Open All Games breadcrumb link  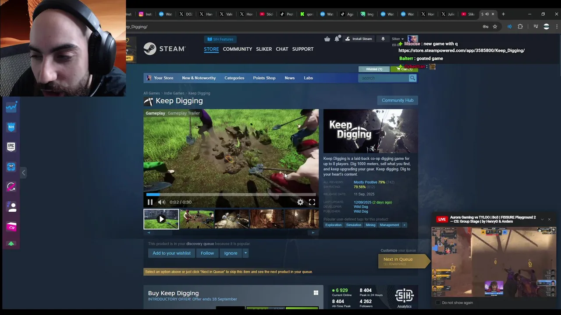[152, 93]
